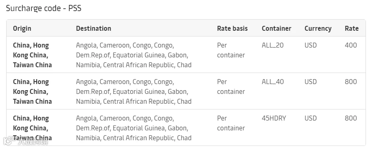Click the Container column header
The image size is (368, 148).
point(276,28)
